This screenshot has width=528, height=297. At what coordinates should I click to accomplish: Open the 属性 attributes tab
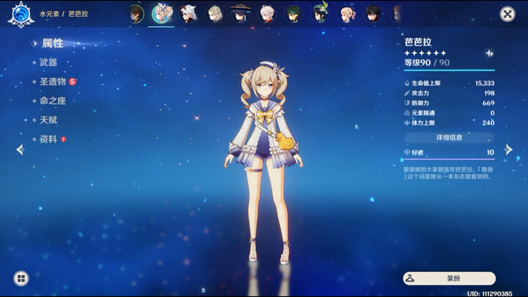[x=52, y=43]
